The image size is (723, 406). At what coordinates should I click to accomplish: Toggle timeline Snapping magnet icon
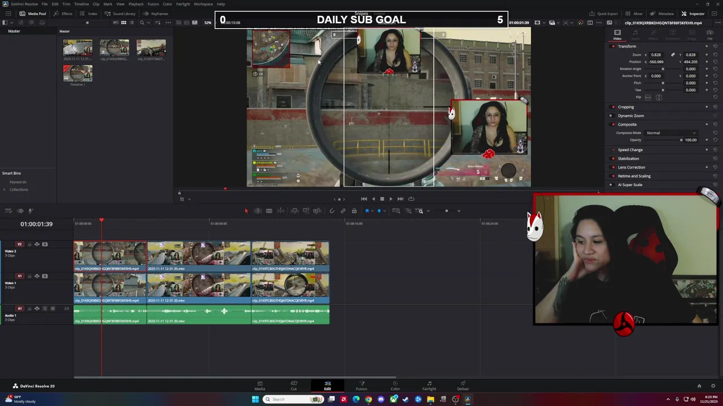tap(332, 211)
